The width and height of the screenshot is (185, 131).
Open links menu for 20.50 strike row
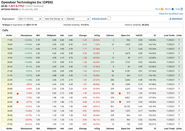coord(179,66)
